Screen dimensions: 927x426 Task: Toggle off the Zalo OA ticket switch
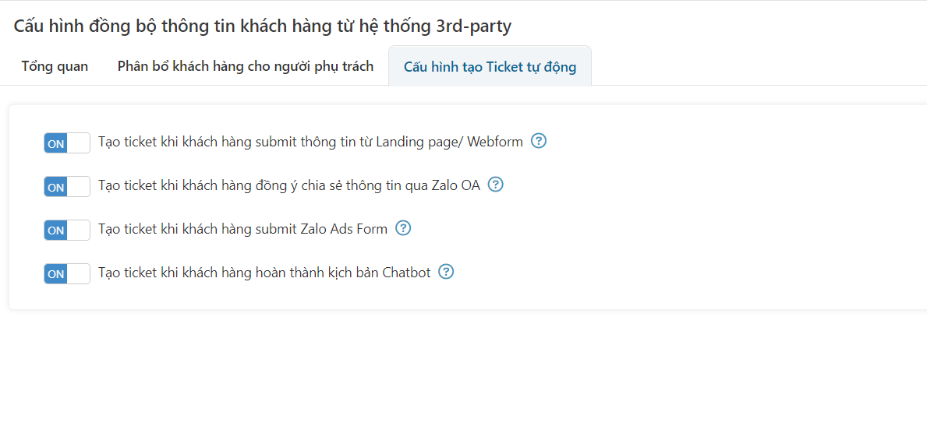[x=67, y=187]
